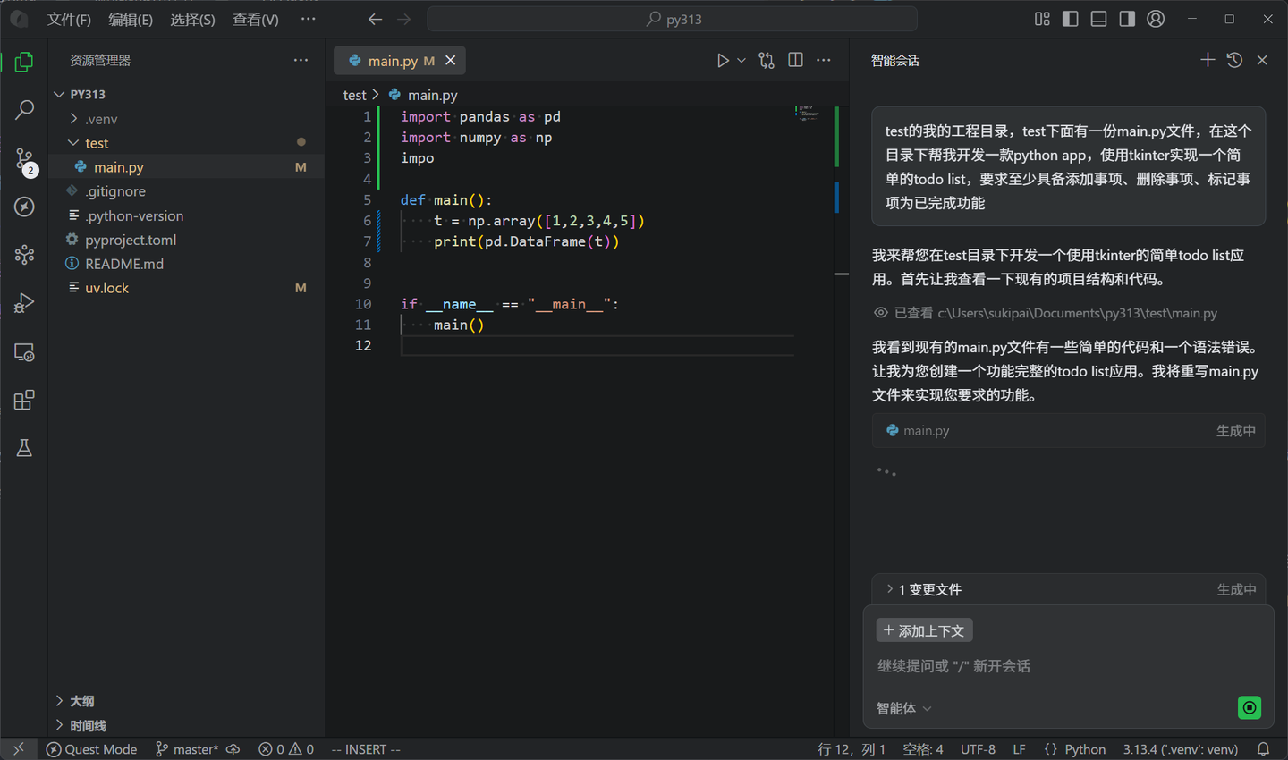Open the Extensions view icon
1288x760 pixels.
(24, 400)
